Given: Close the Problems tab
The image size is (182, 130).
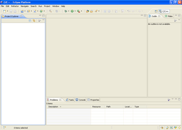Looking at the screenshot, I should click(x=60, y=100).
